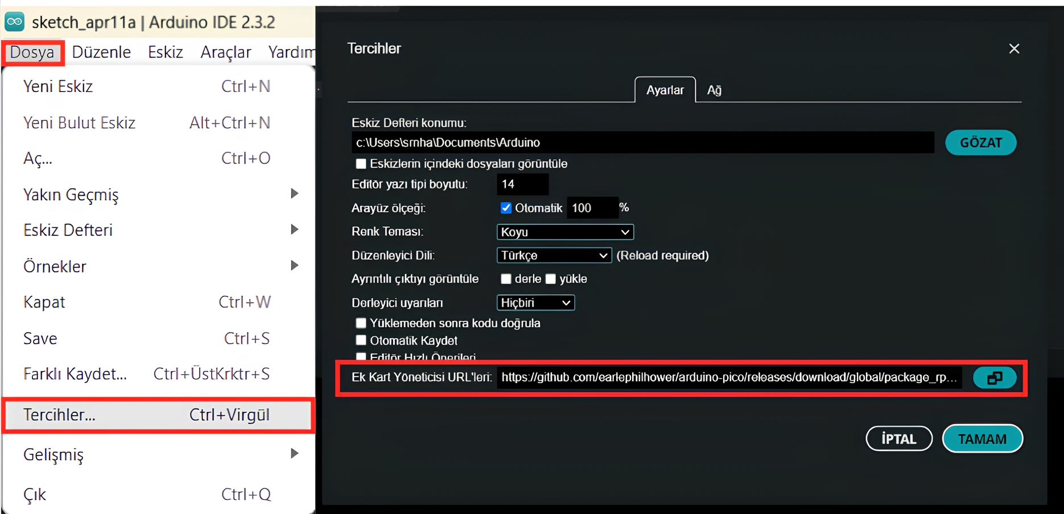Click the Eskiz Defteri konumu path field
The image size is (1064, 514).
click(643, 143)
